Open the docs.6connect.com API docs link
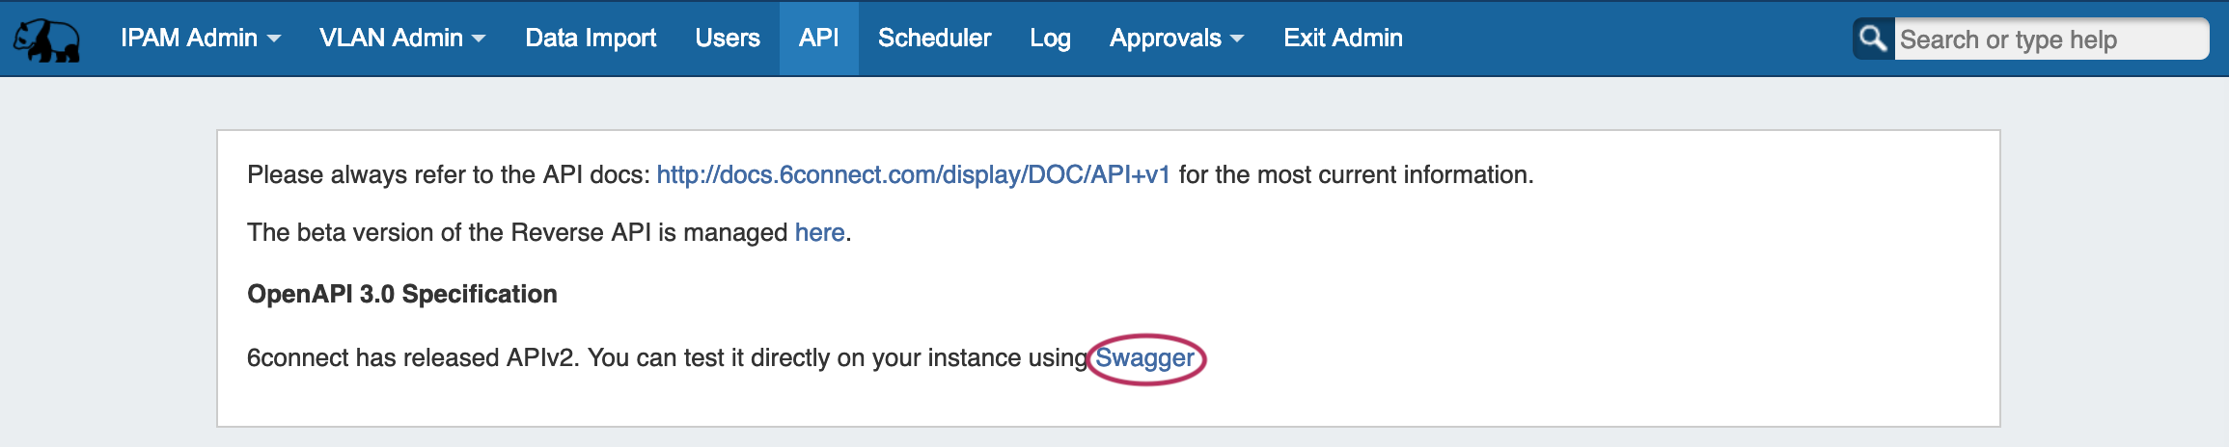 (913, 174)
